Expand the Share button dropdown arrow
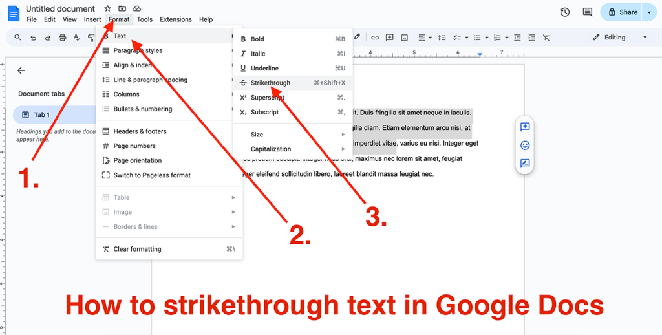662x335 pixels. 649,12
